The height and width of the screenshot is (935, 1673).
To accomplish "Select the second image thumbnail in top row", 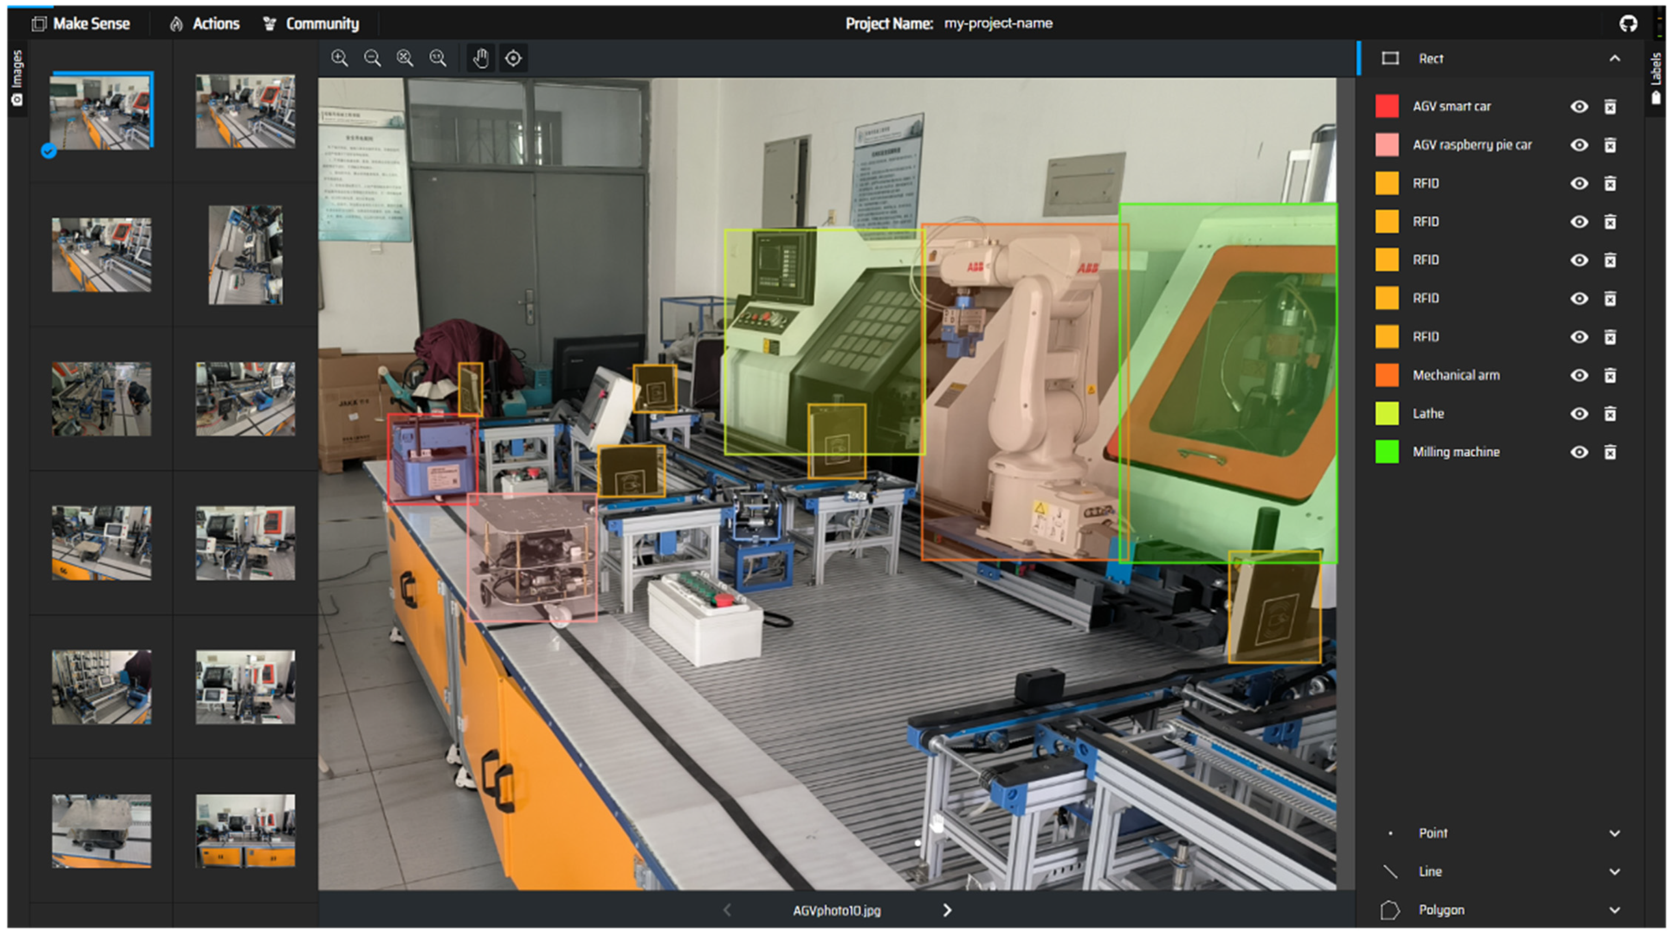I will point(245,111).
